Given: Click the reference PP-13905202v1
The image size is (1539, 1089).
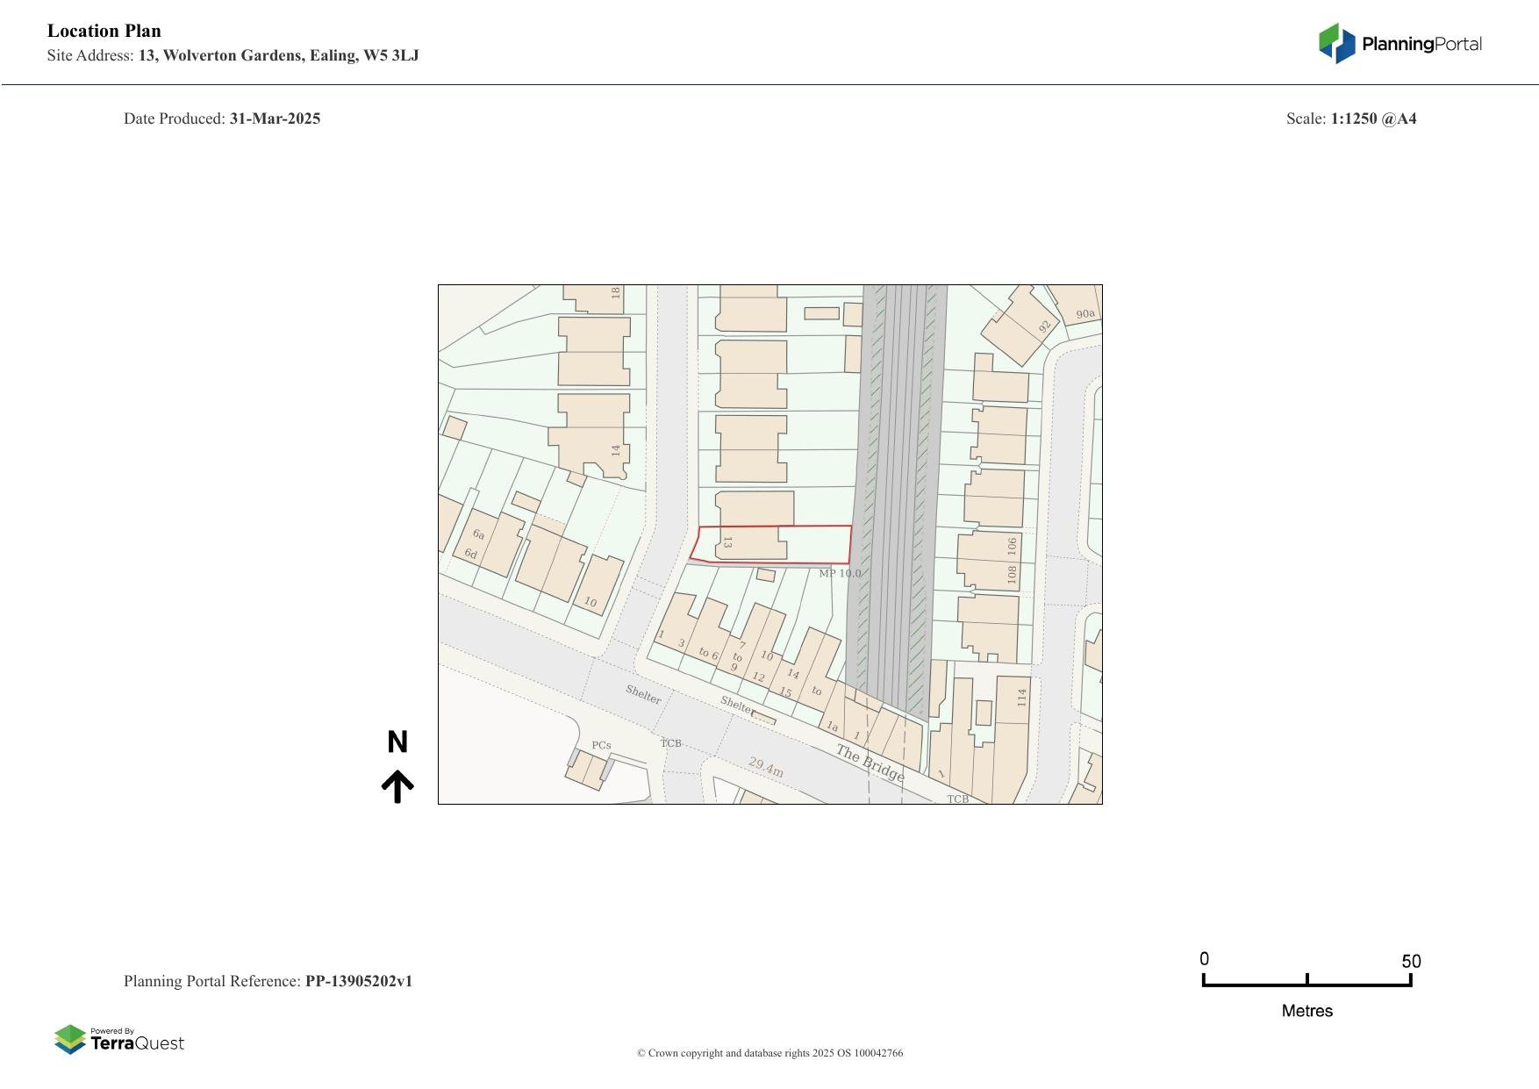Looking at the screenshot, I should 358,981.
